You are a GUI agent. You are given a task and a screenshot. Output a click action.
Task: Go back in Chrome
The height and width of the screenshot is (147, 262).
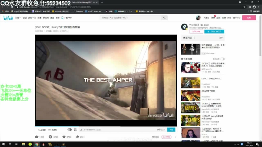point(3,7)
